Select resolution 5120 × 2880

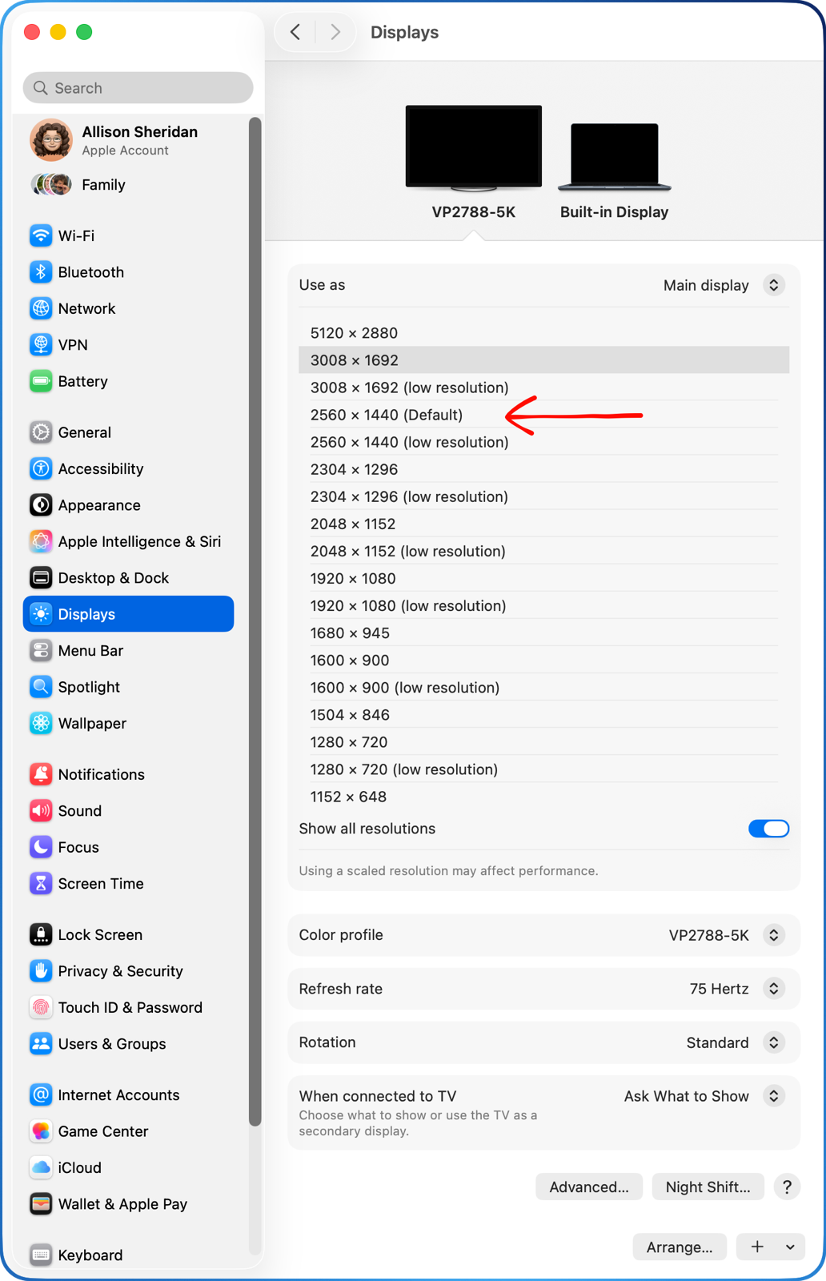click(x=544, y=333)
